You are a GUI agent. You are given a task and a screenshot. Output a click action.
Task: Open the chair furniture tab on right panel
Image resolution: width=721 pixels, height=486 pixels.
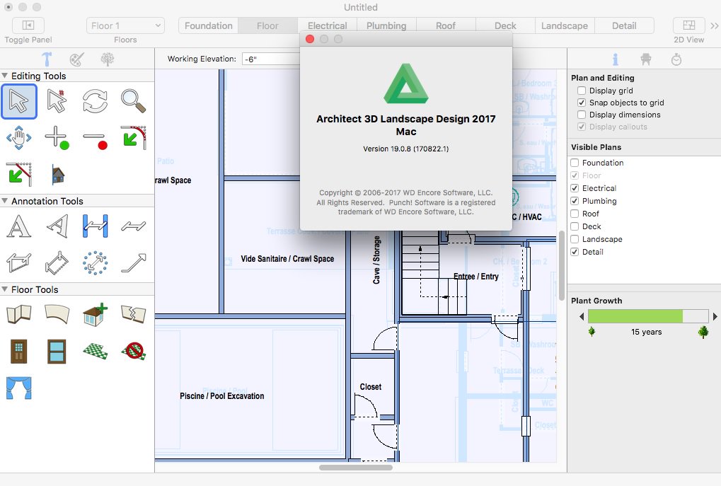pyautogui.click(x=645, y=59)
